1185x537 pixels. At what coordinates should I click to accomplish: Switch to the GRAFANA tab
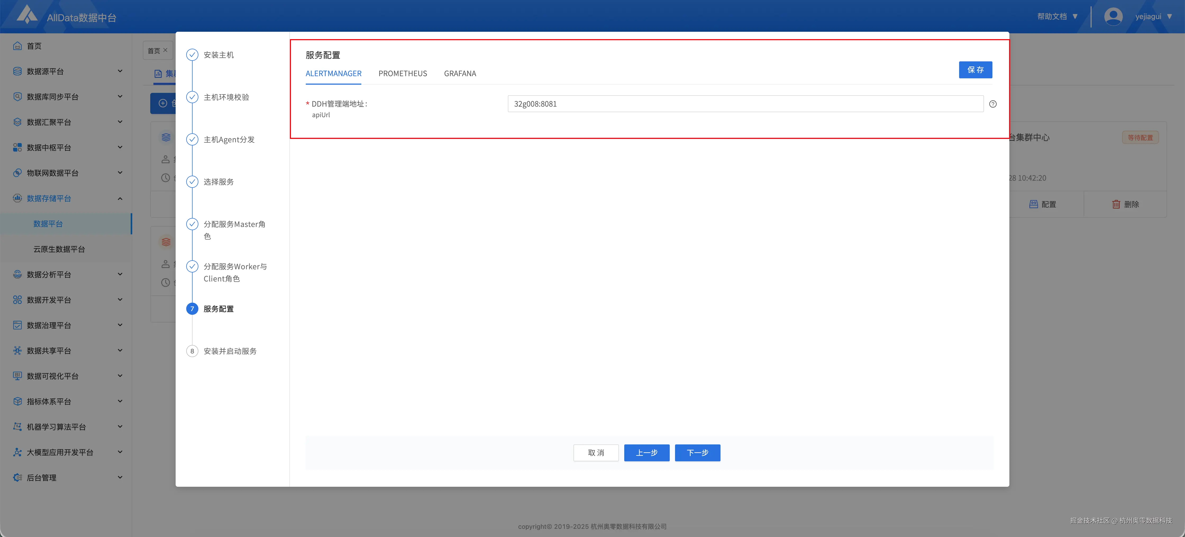click(460, 74)
